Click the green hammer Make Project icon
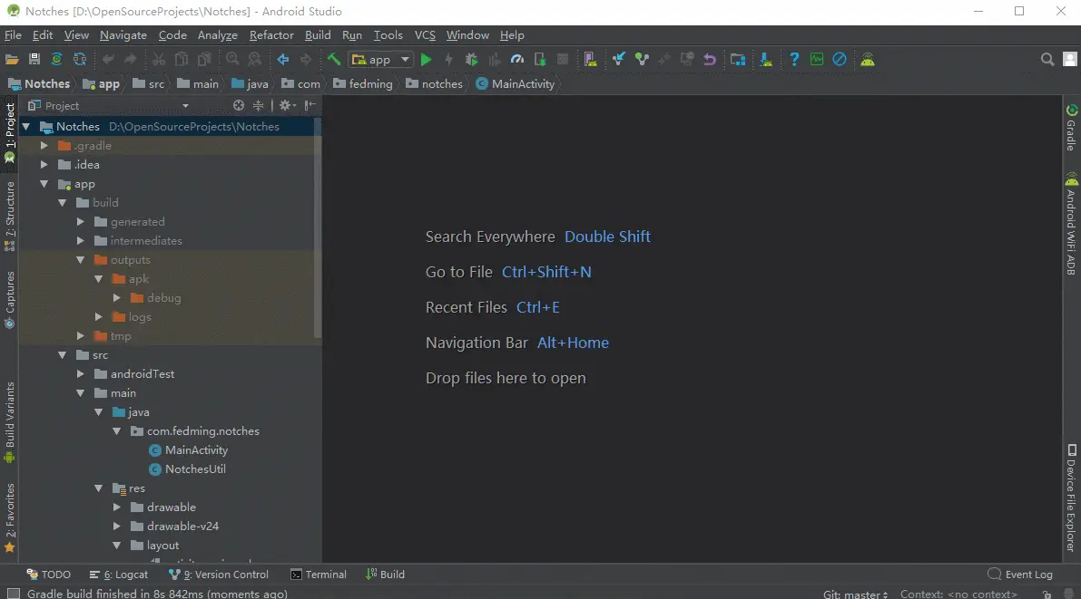Viewport: 1081px width, 599px height. tap(334, 60)
